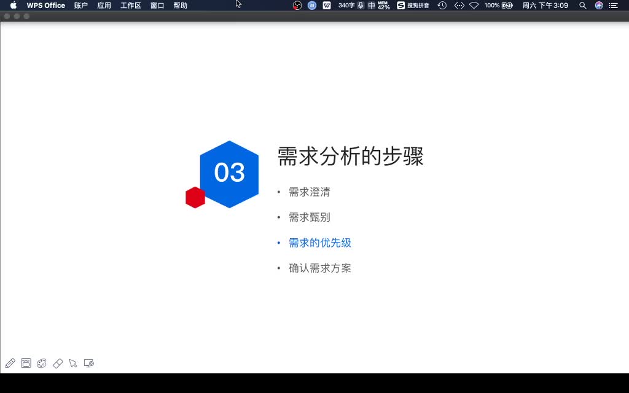Click the title 需求分析的步骤

[x=350, y=156]
